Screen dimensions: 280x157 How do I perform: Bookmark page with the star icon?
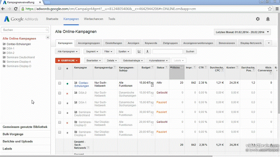[x=270, y=9]
